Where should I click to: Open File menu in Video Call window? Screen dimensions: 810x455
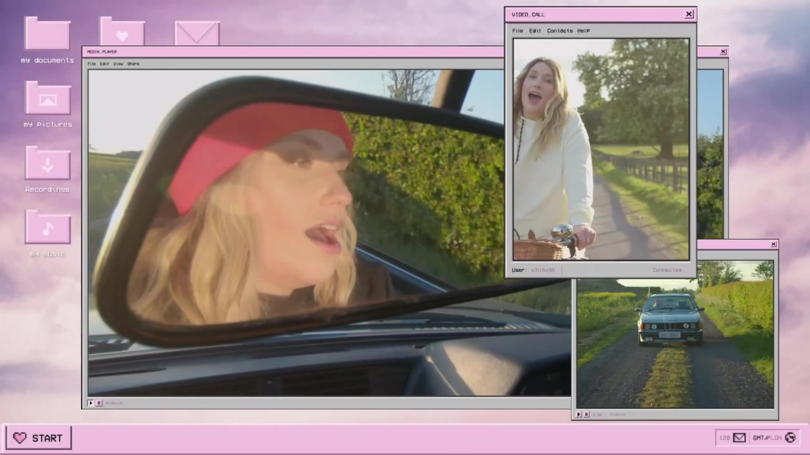[x=518, y=31]
